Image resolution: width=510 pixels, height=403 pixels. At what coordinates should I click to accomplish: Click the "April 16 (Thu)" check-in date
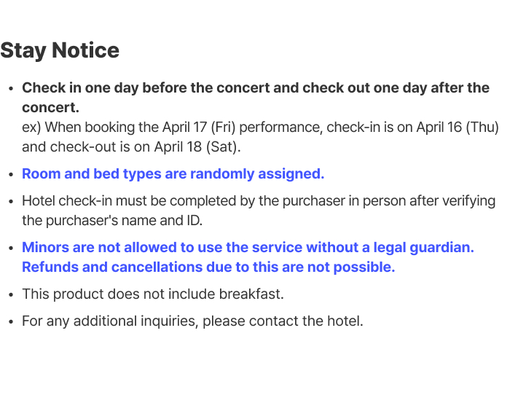(458, 128)
